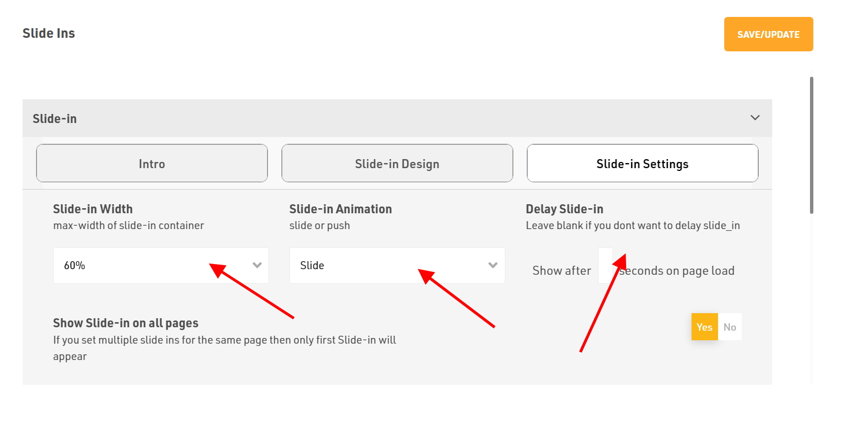Select the Slide-in Settings tab
Image resolution: width=841 pixels, height=426 pixels.
642,164
